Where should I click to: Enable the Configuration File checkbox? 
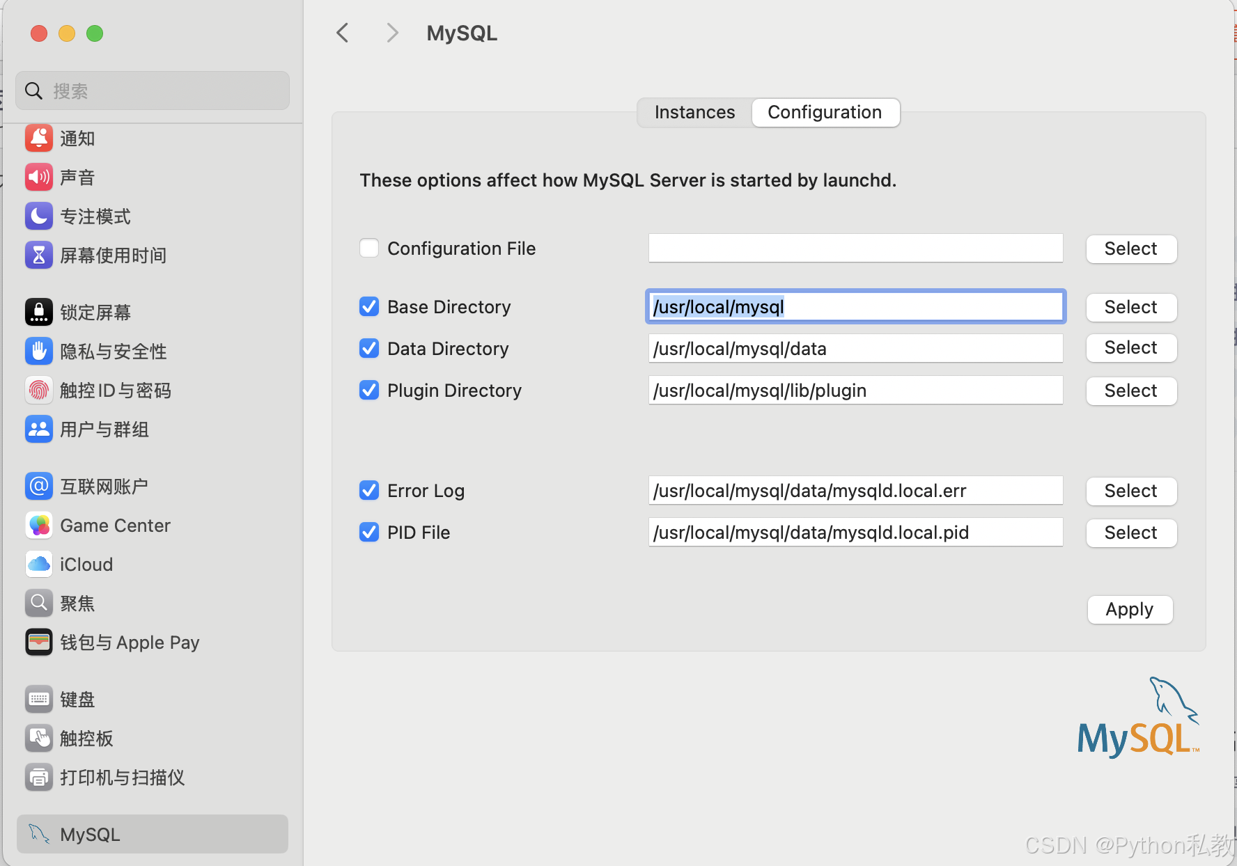point(369,248)
